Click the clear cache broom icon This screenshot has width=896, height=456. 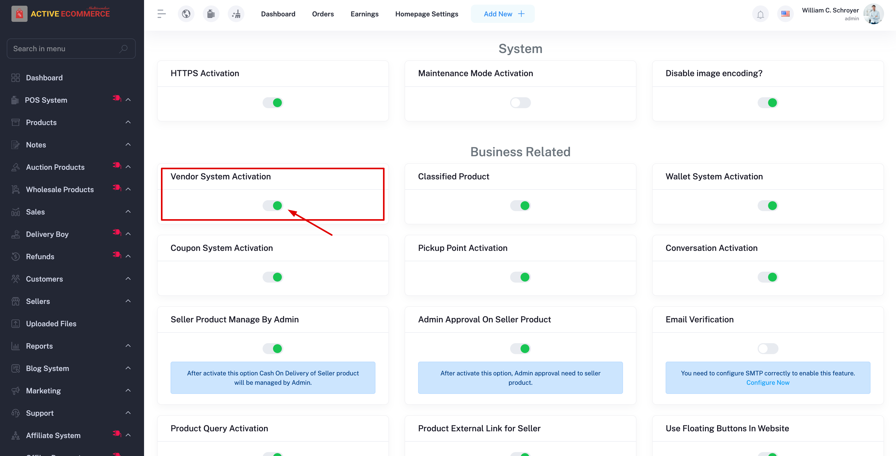[236, 14]
